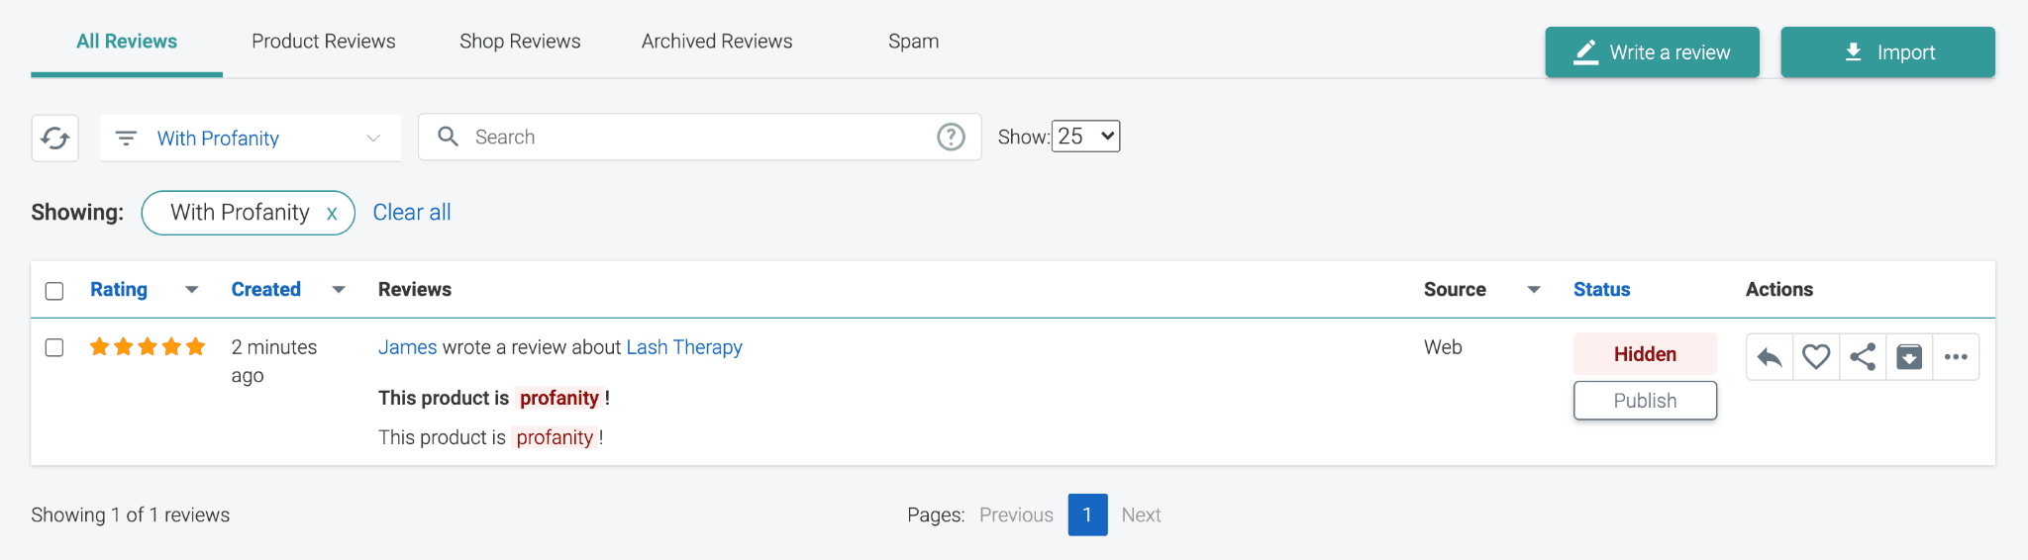
Task: Open the Show 25 per page dropdown
Action: (1085, 137)
